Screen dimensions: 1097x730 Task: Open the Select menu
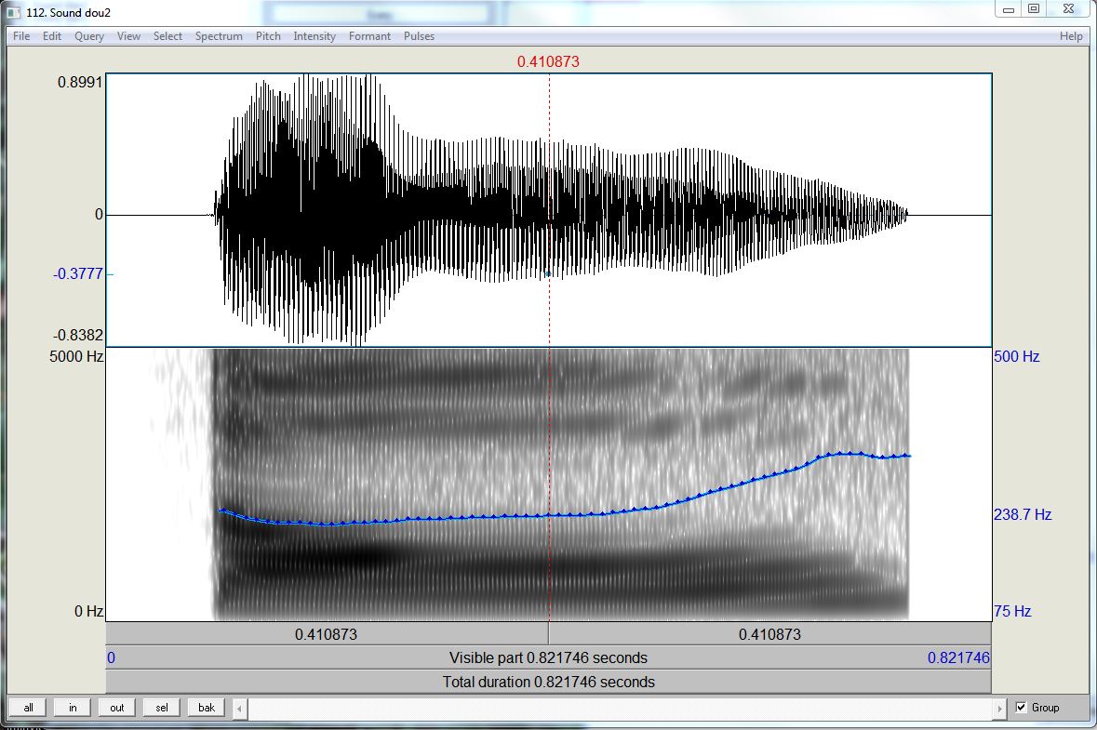(167, 36)
